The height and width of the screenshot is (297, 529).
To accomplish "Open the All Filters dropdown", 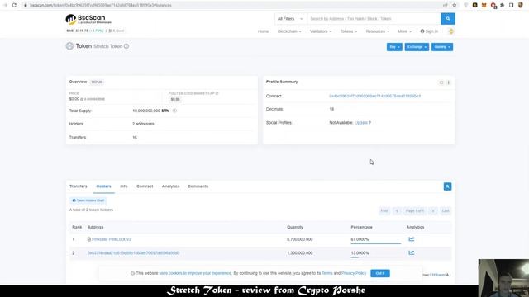I will pos(290,19).
